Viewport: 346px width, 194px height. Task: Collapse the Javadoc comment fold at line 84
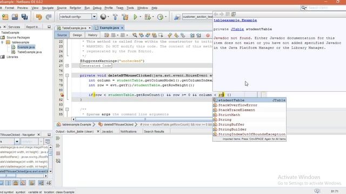pyautogui.click(x=67, y=109)
